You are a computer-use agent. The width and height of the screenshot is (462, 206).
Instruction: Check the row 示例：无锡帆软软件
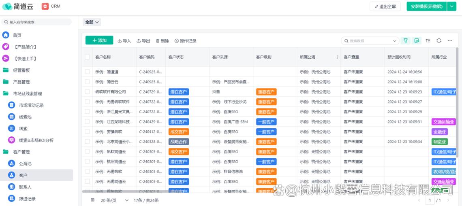point(87,102)
